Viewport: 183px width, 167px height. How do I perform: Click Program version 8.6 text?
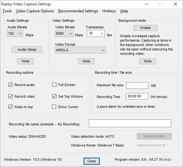143,159
